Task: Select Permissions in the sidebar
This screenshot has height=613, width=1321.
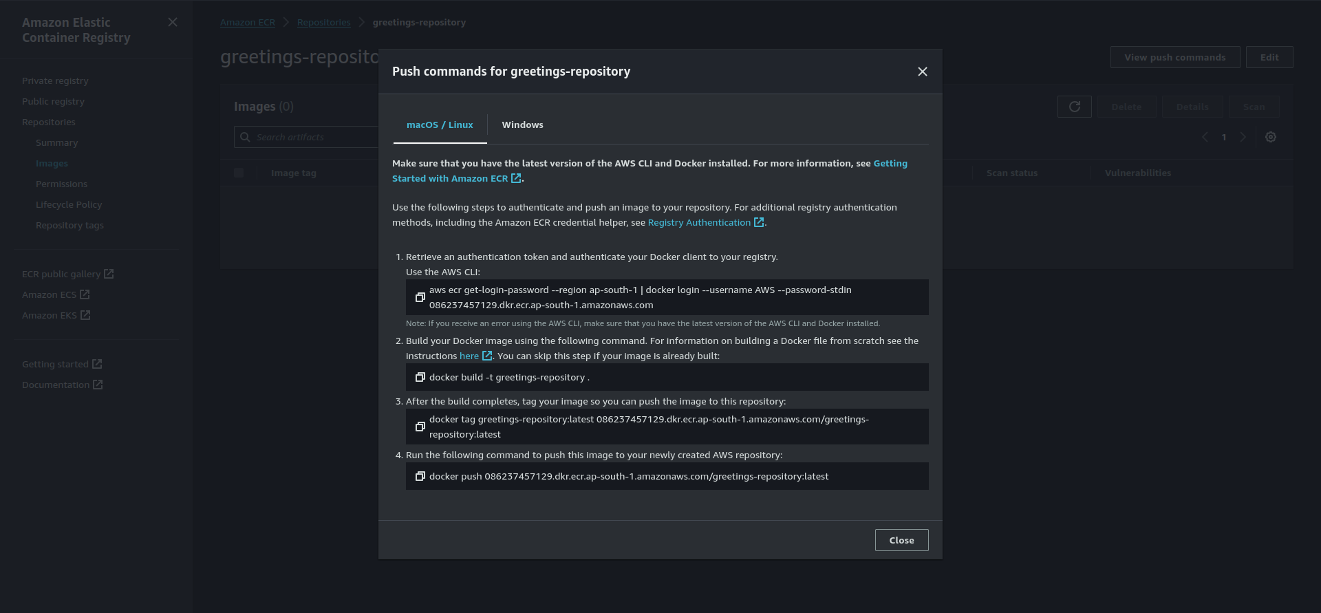Action: 61,184
